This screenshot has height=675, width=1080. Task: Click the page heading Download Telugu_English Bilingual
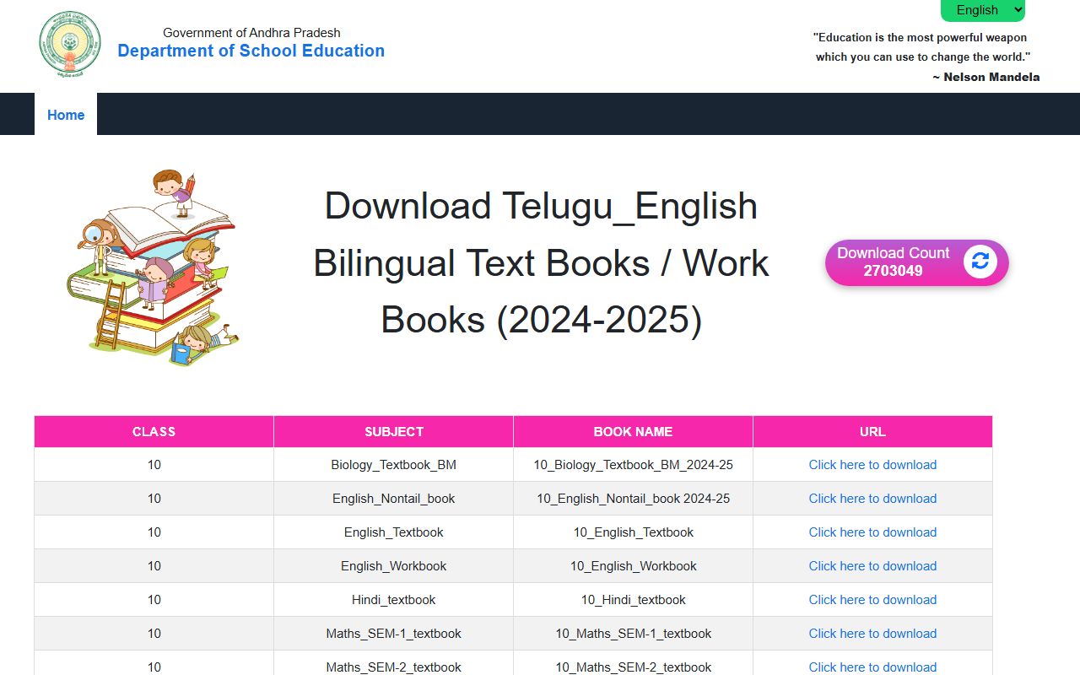541,263
